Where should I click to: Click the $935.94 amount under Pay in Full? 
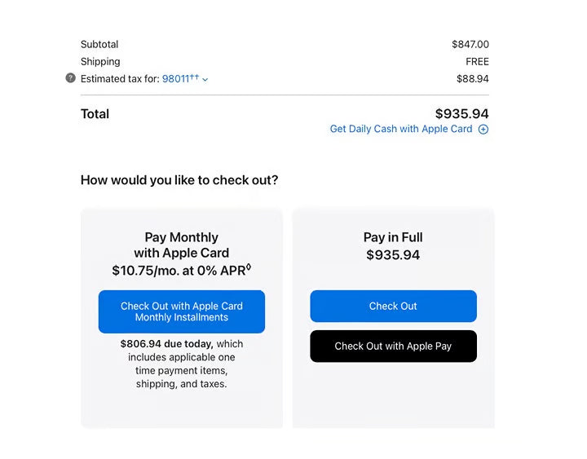click(393, 255)
